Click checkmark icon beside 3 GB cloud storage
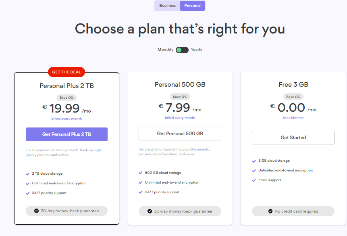This screenshot has height=236, width=347. (254, 161)
